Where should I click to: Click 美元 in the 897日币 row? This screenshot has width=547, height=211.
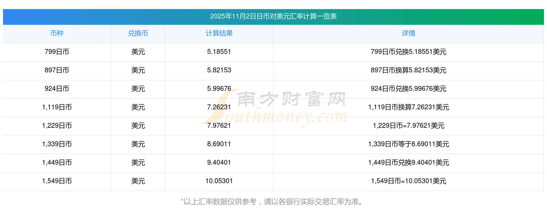click(138, 70)
